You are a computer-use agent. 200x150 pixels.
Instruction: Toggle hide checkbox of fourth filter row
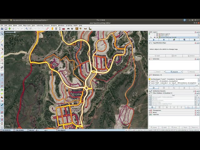click(151, 102)
